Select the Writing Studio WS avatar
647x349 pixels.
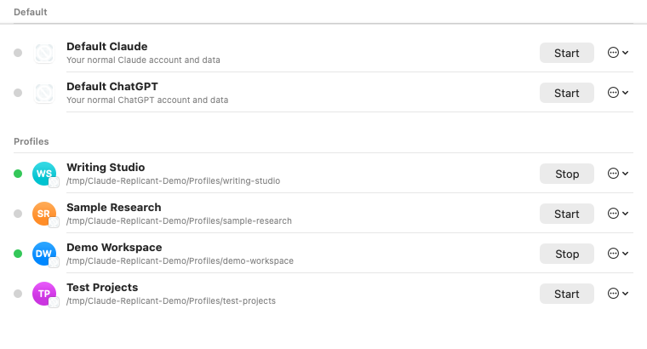tap(44, 174)
